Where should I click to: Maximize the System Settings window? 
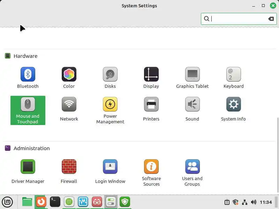click(263, 6)
